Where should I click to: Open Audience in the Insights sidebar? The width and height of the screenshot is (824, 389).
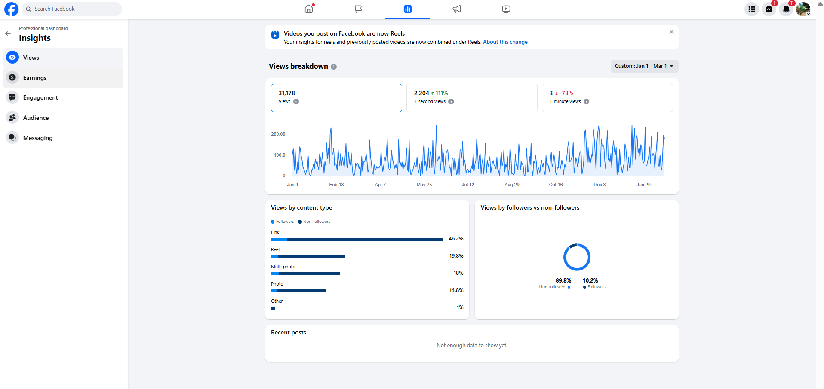[63, 118]
